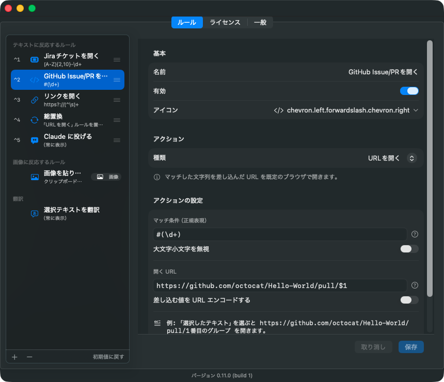Click the 取り消し button
444x382 pixels.
click(373, 347)
